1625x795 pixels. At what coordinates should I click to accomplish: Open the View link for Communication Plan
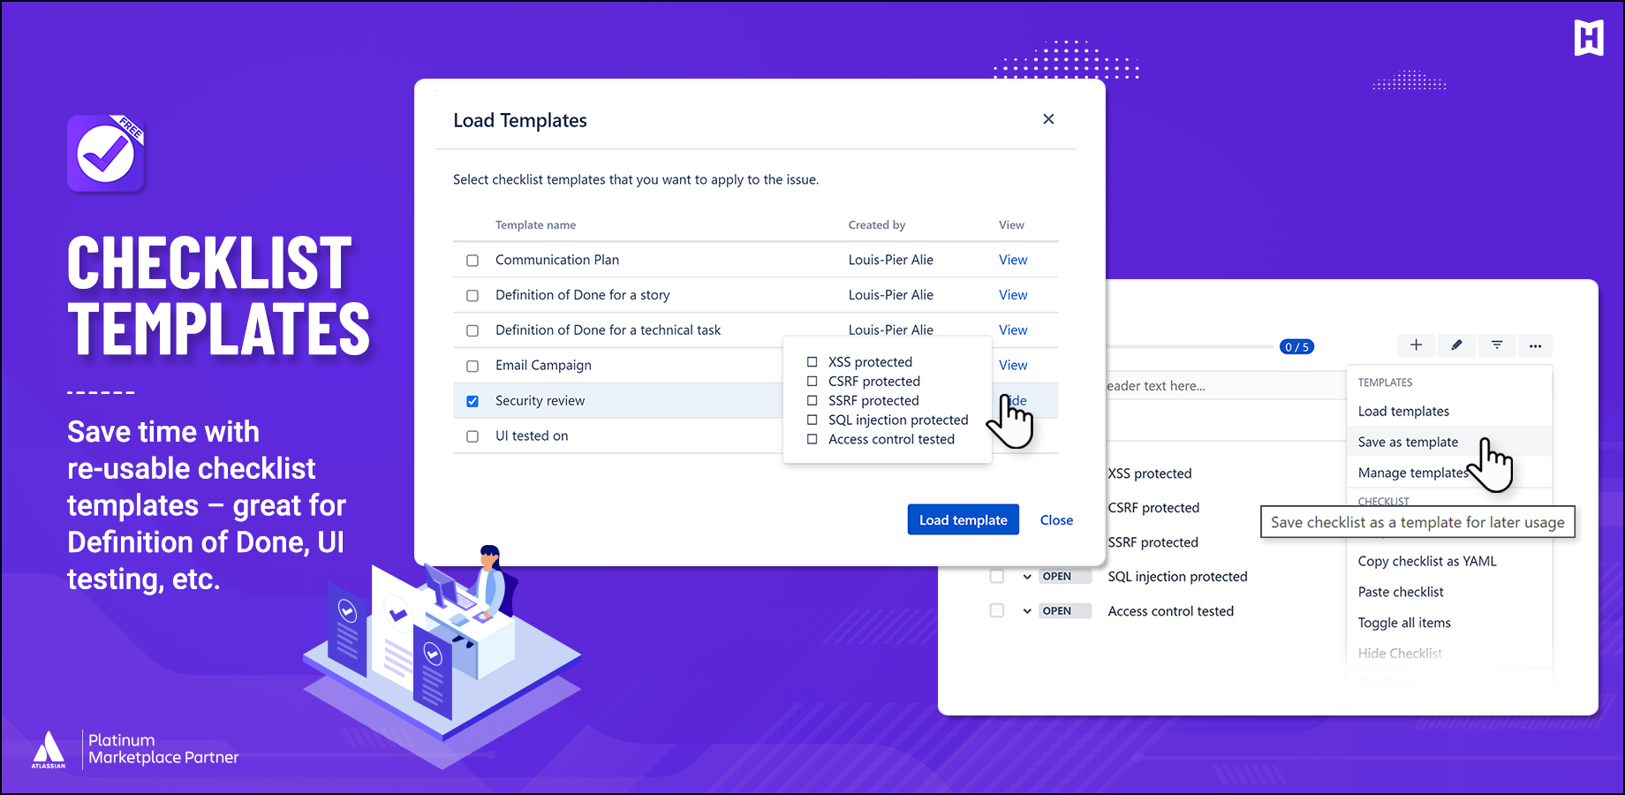point(1012,259)
